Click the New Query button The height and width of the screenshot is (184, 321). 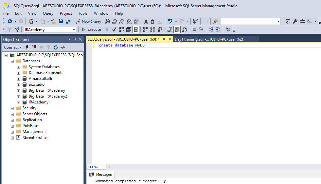coord(88,21)
